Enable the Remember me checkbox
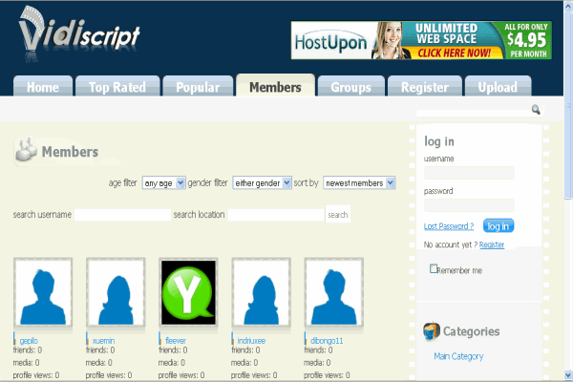The height and width of the screenshot is (382, 573). [x=434, y=269]
